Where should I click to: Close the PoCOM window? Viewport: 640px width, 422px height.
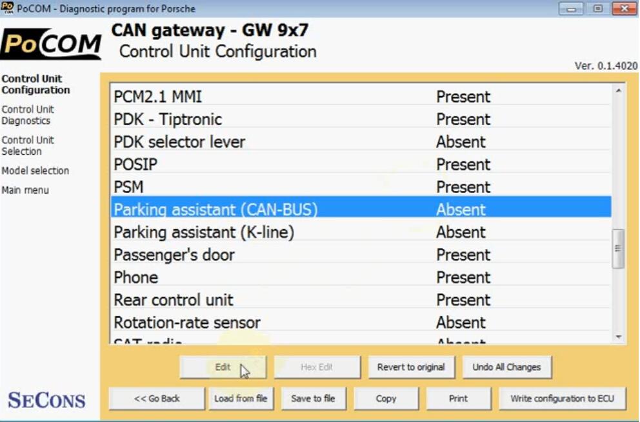(x=625, y=8)
